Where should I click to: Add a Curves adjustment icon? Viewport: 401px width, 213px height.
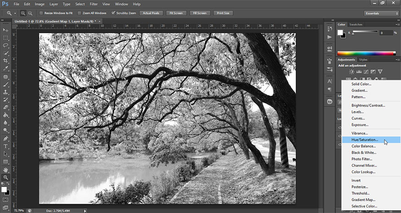366,72
